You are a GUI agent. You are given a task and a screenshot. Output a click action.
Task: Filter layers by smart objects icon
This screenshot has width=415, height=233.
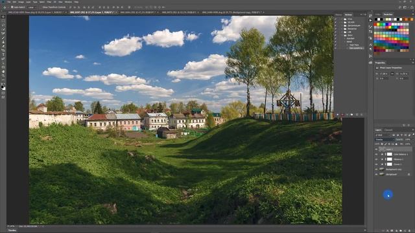pos(409,135)
